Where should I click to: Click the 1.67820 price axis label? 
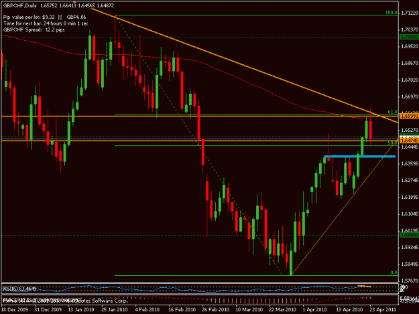(410, 80)
